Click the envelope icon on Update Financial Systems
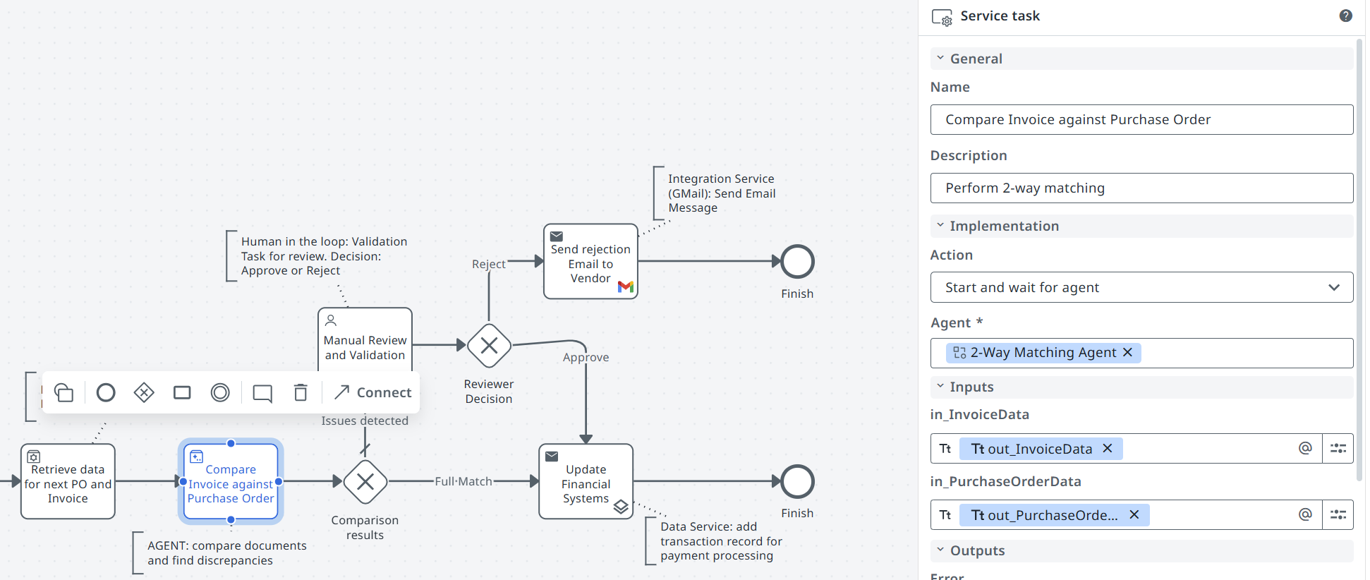 pyautogui.click(x=552, y=457)
